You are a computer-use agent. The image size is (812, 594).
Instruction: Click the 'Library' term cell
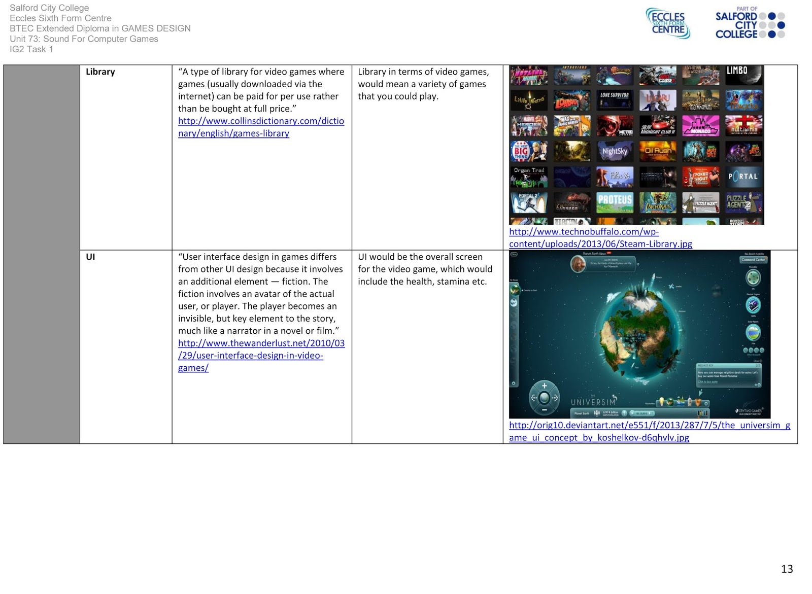coord(126,157)
